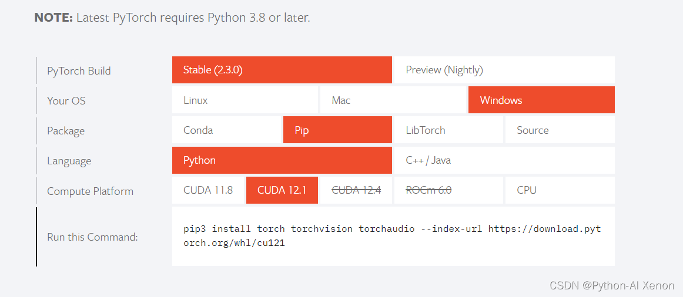The width and height of the screenshot is (683, 297).
Task: Select the LibTorch package option
Action: 448,130
